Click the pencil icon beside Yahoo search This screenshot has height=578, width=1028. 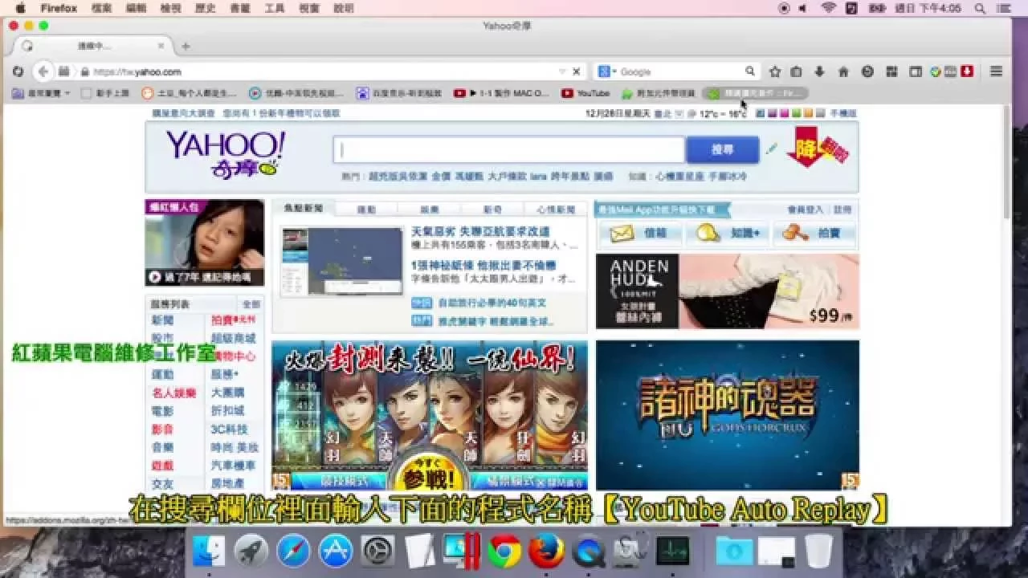772,149
